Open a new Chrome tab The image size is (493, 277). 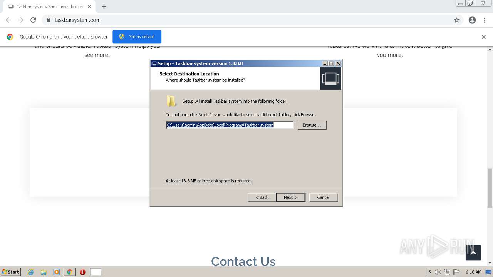click(104, 7)
